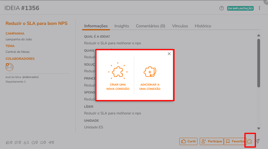268x149 pixels.
Task: Click the text Departamento 1
Action: [x=16, y=82]
